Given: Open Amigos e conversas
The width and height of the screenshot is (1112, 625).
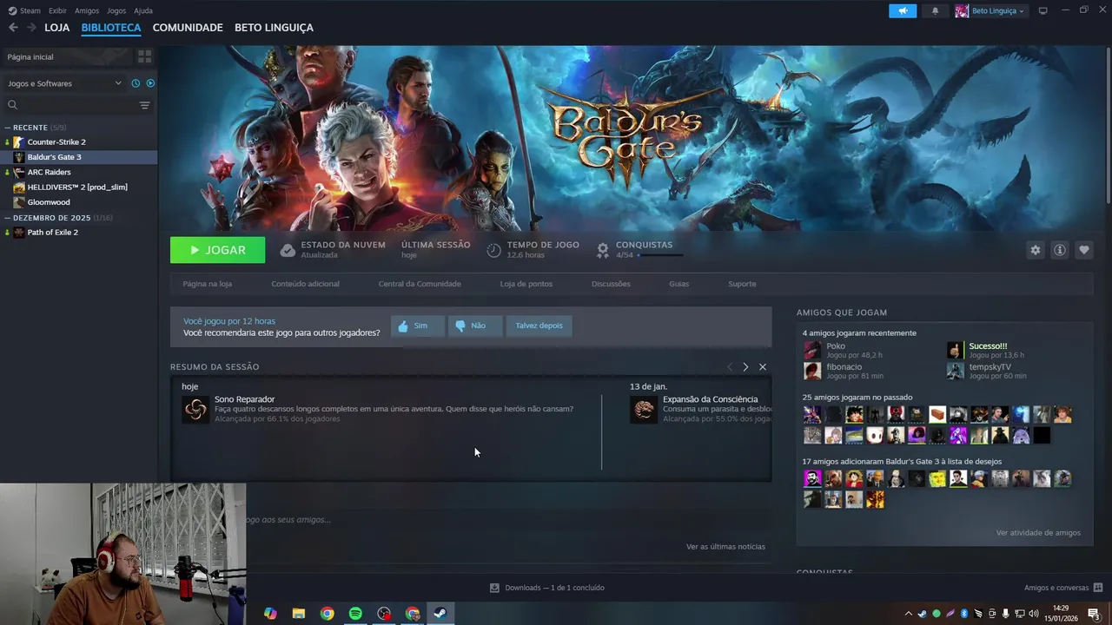Looking at the screenshot, I should tap(1063, 588).
